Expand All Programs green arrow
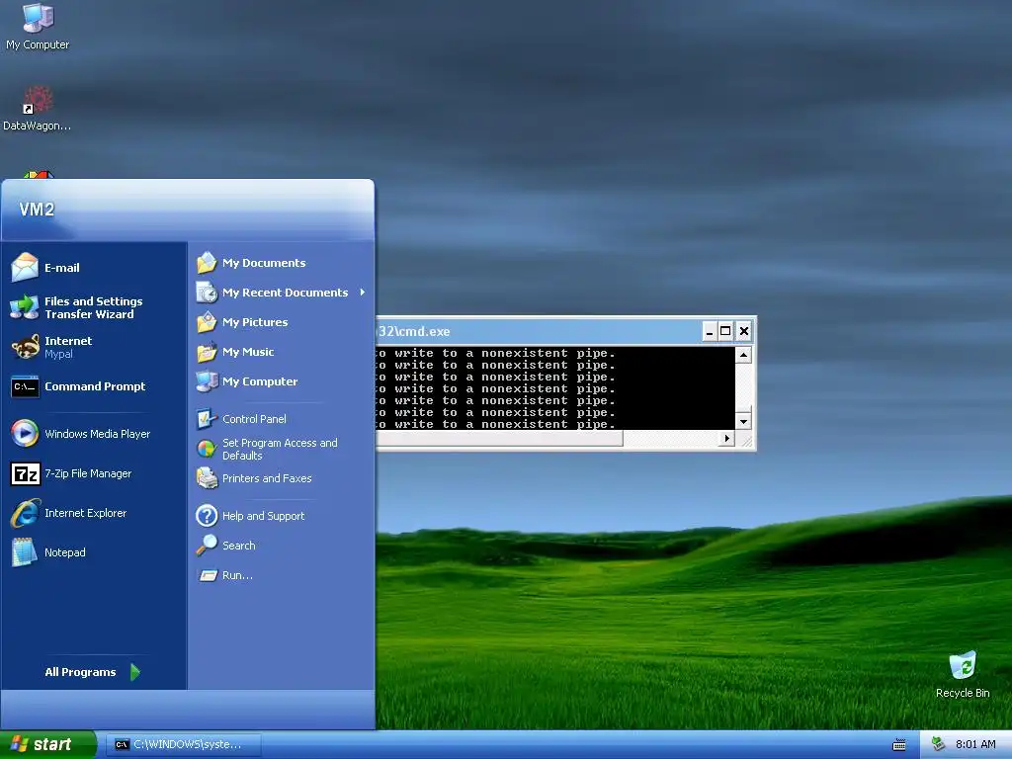 click(x=134, y=672)
